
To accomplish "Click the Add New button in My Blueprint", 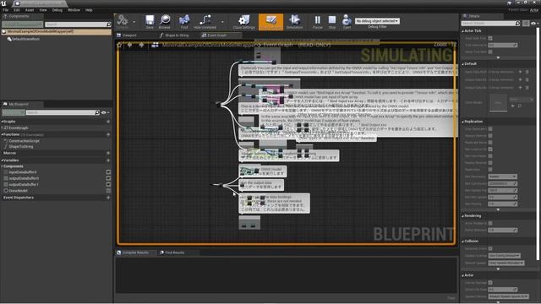I will point(14,112).
